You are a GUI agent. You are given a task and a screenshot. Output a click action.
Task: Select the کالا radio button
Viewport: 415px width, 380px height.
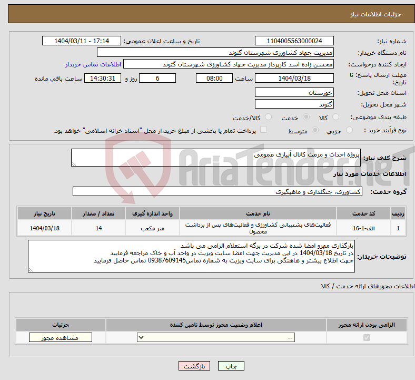335,117
